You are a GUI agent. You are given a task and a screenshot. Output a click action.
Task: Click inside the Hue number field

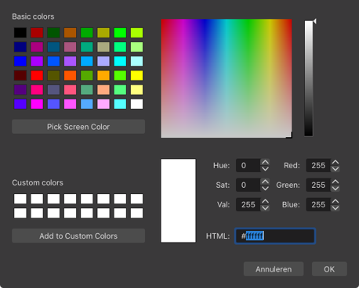tap(248, 165)
